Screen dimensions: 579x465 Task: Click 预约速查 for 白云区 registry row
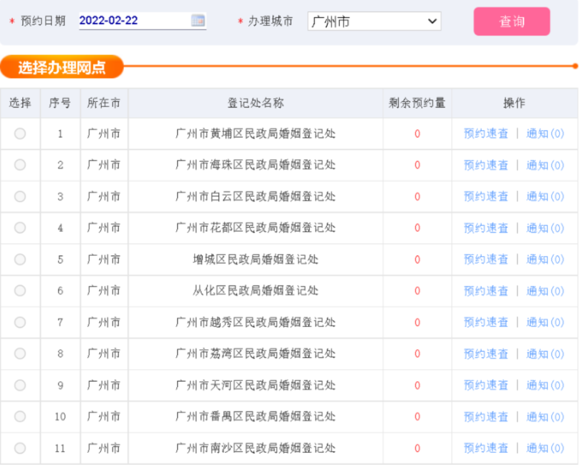tap(486, 197)
